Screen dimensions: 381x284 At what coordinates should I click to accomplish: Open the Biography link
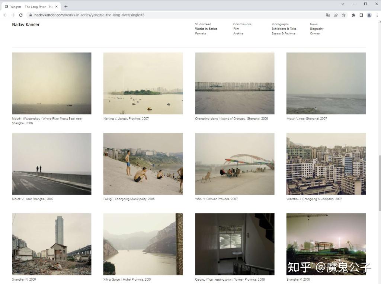click(317, 29)
